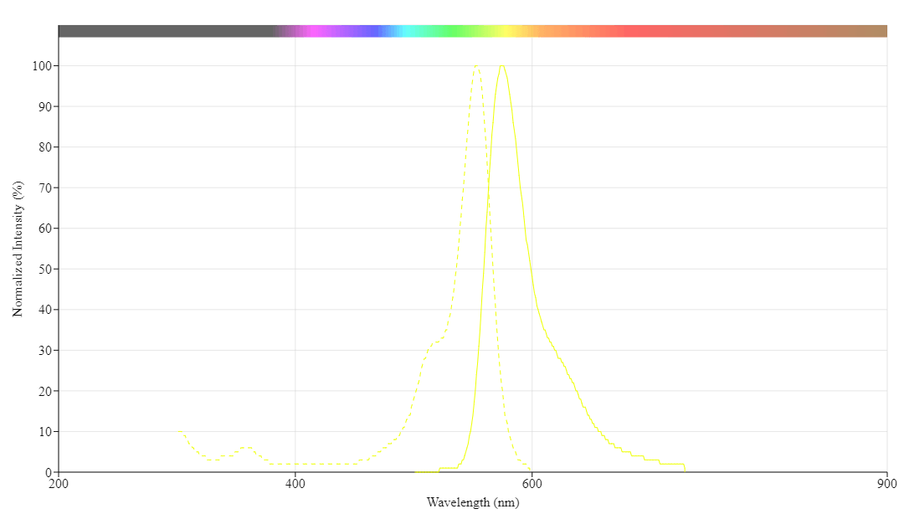Click the dashed curve's shoulder at 30% intensity
This screenshot has height=514, width=904.
(x=435, y=343)
